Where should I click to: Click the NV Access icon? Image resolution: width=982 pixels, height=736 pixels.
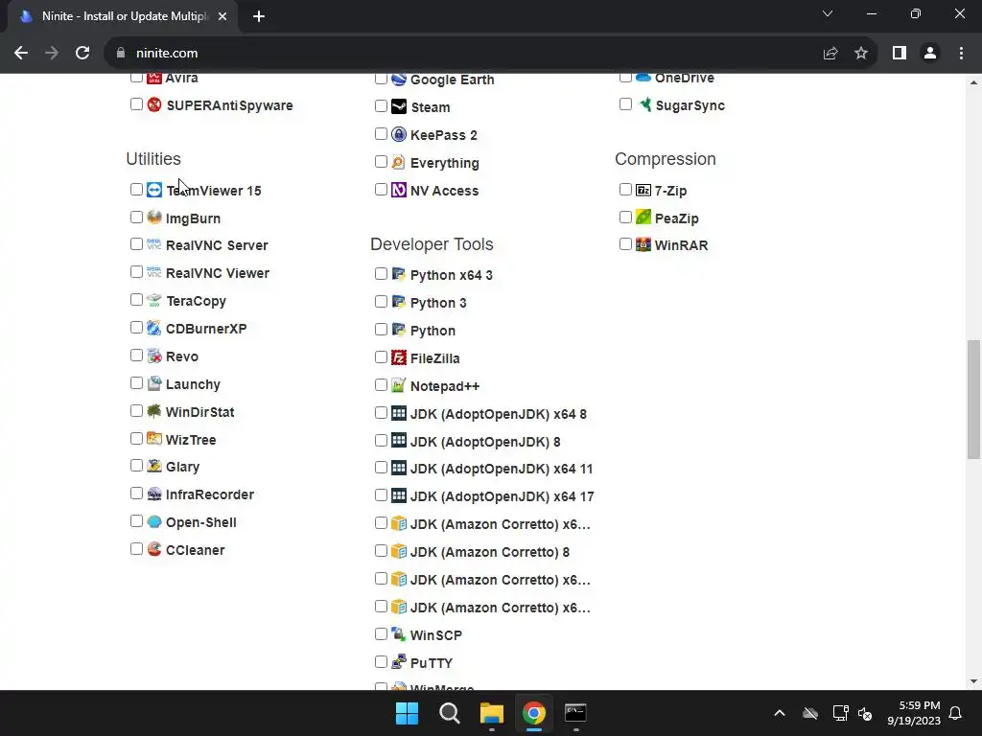click(399, 190)
